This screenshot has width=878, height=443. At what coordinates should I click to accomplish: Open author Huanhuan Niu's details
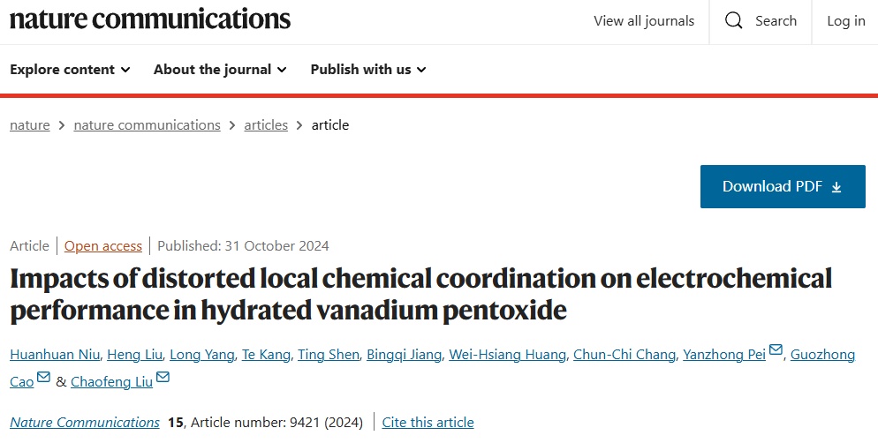tap(52, 355)
